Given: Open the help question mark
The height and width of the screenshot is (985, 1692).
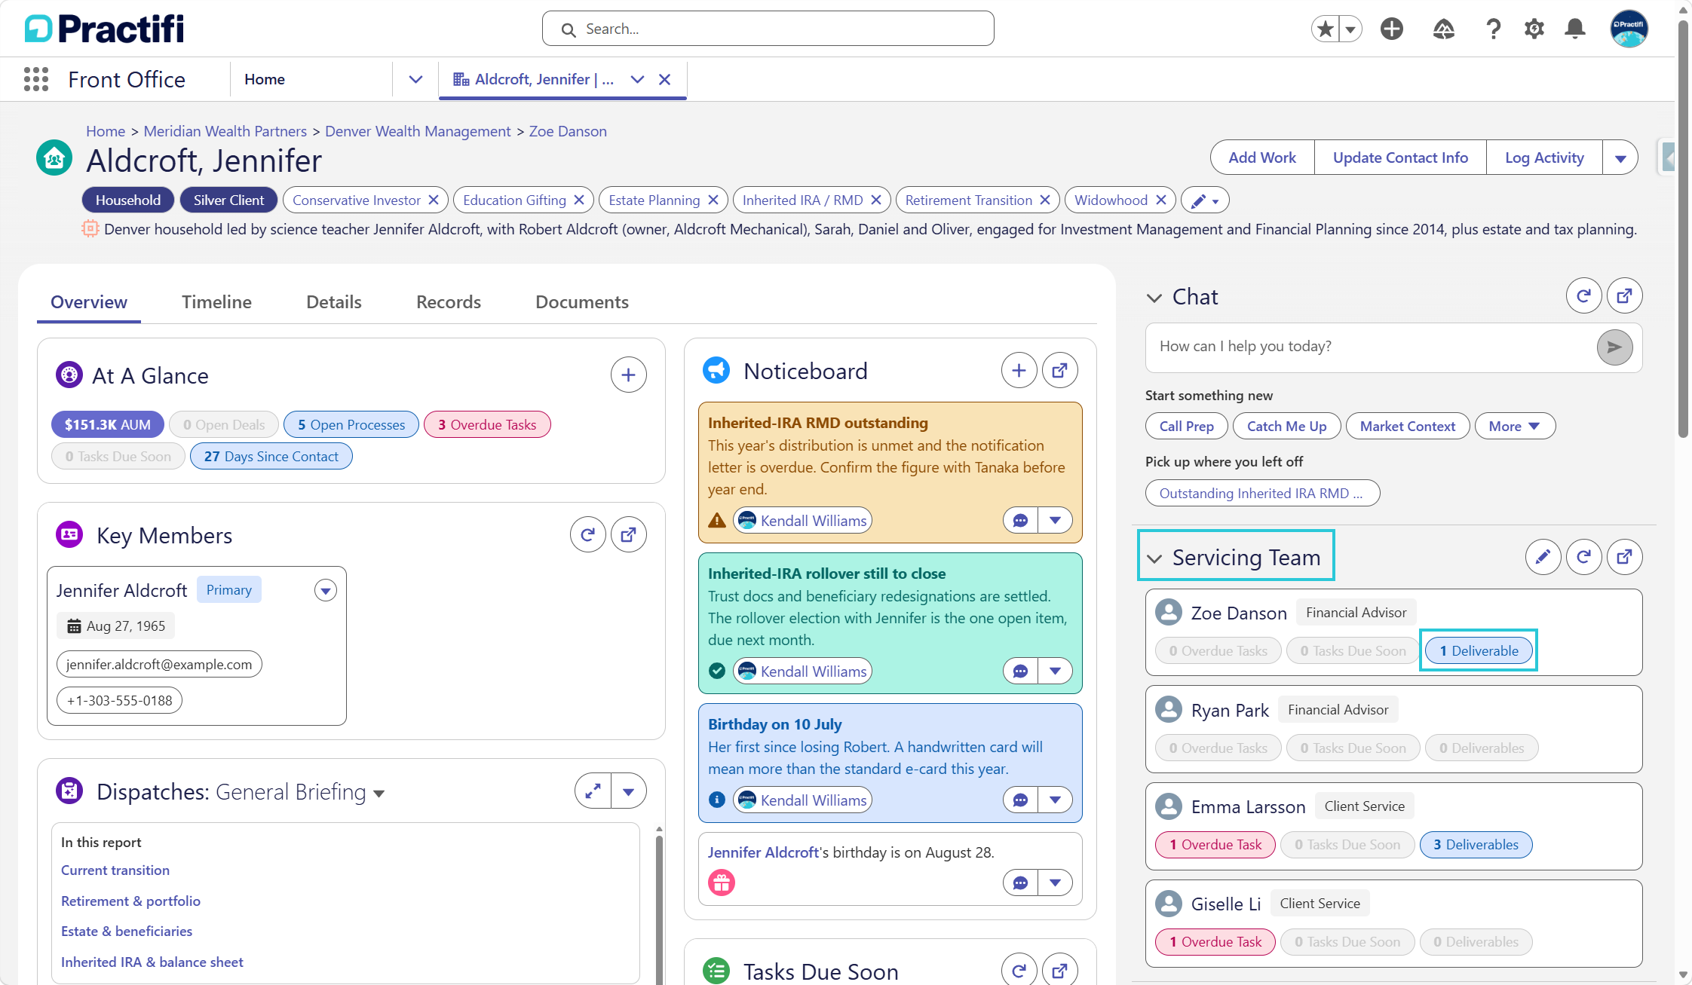Looking at the screenshot, I should pyautogui.click(x=1493, y=29).
